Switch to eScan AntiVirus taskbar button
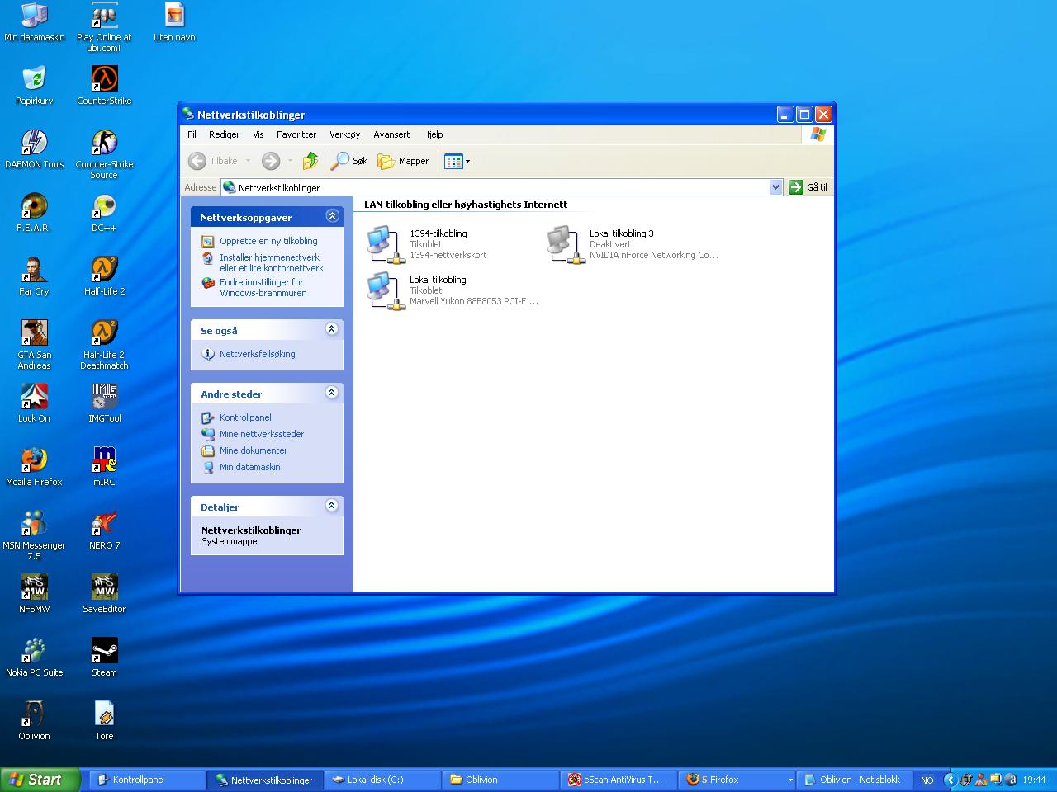The width and height of the screenshot is (1057, 792). click(x=617, y=780)
